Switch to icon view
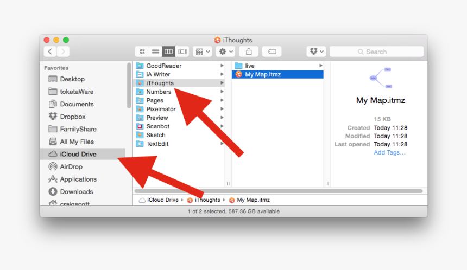This screenshot has width=467, height=270. [142, 52]
